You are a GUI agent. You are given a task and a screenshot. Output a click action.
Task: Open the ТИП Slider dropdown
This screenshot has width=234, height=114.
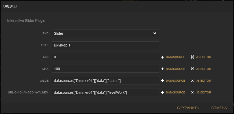tap(103, 33)
